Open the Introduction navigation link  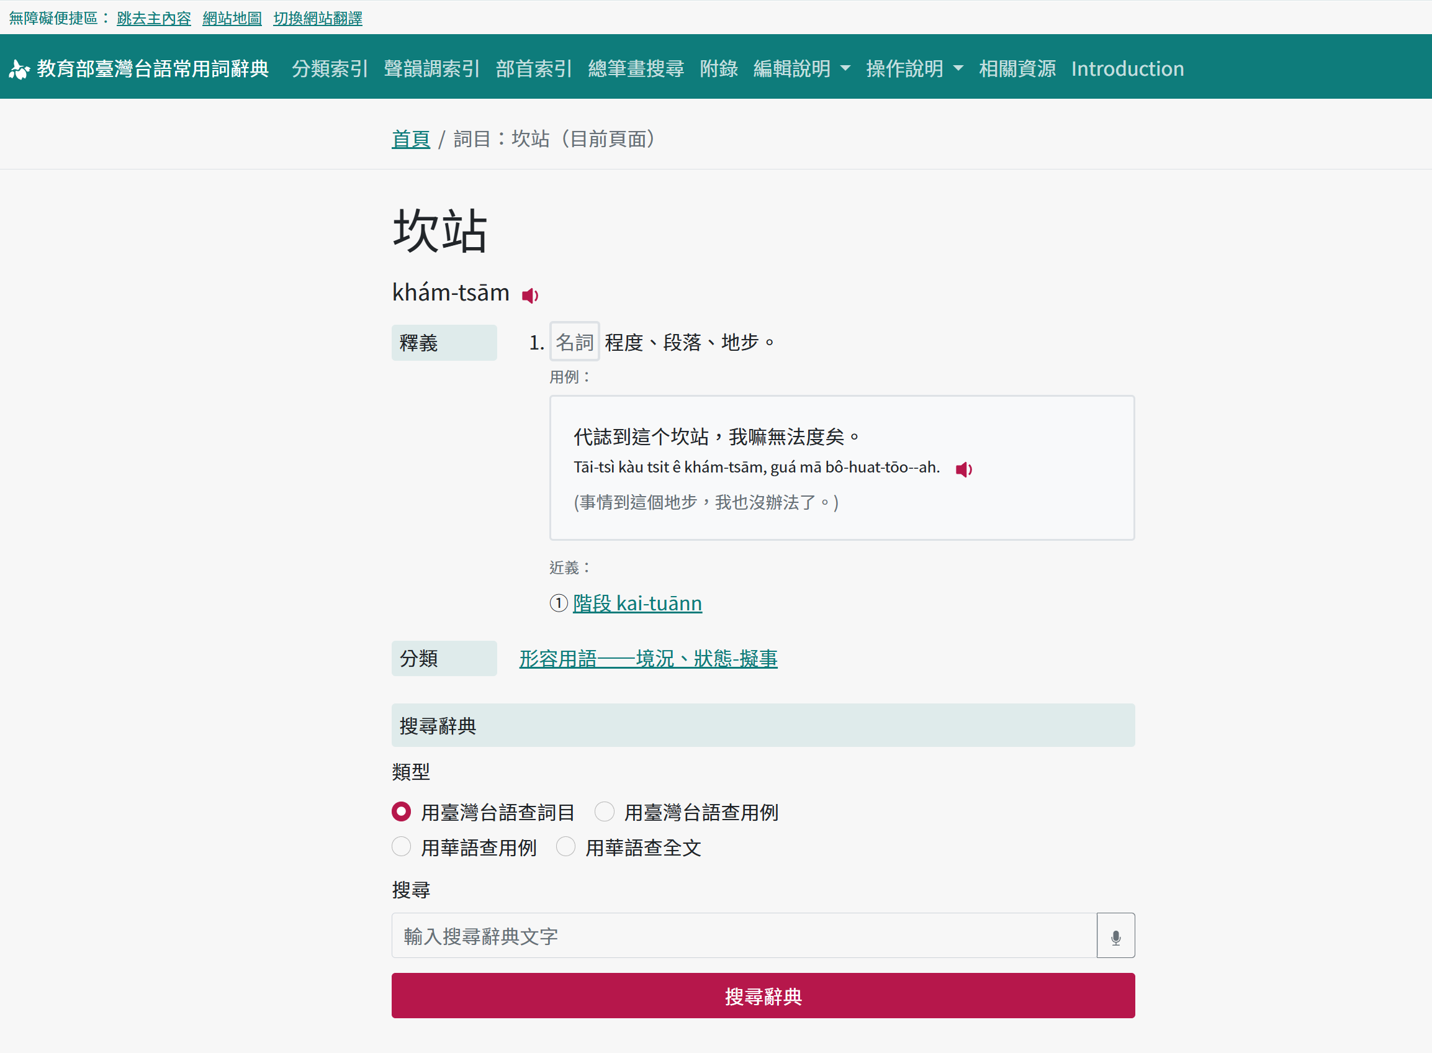(x=1127, y=69)
